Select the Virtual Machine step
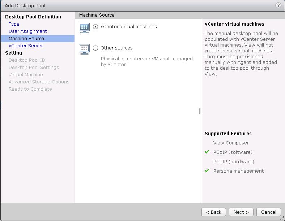The height and width of the screenshot is (221, 285). tap(26, 75)
